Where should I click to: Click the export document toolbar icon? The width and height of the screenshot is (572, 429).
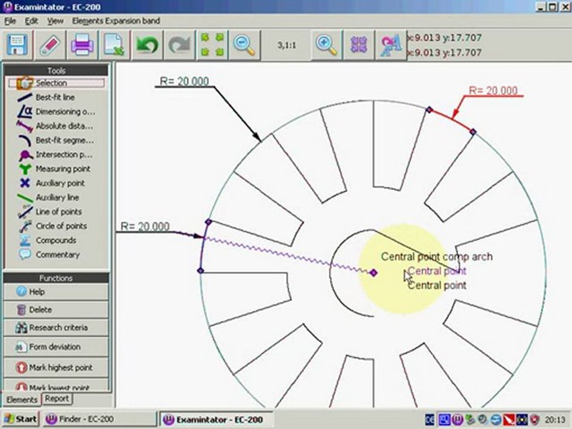click(114, 45)
